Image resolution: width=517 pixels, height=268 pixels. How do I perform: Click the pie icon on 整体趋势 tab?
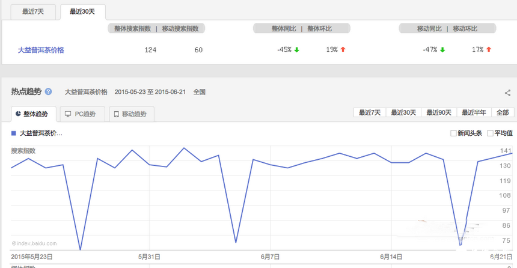point(18,114)
